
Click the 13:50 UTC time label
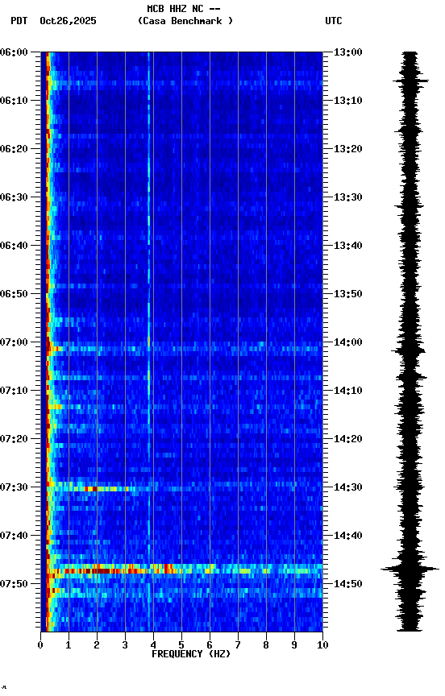pos(348,294)
